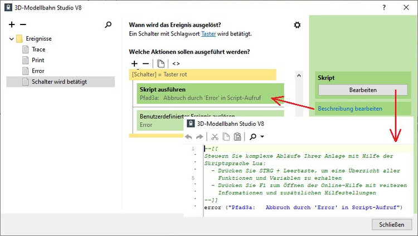Expand the search dropdown arrow
Viewport: 418px width, 236px height.
point(263,136)
